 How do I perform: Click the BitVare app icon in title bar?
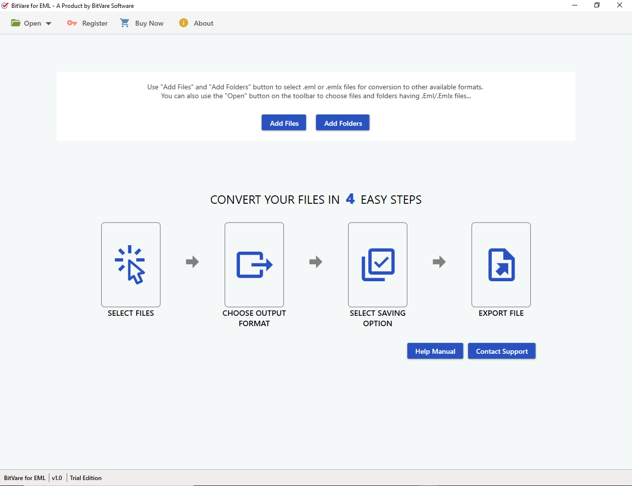[5, 5]
